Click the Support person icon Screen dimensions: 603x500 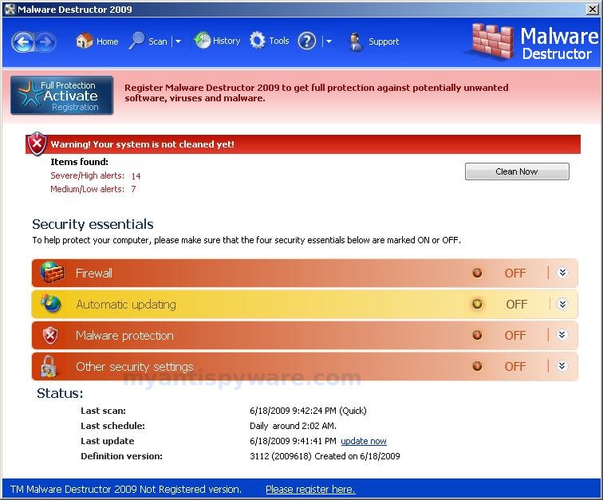pyautogui.click(x=356, y=41)
